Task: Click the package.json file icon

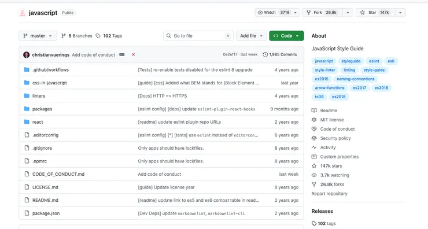Action: (27, 213)
